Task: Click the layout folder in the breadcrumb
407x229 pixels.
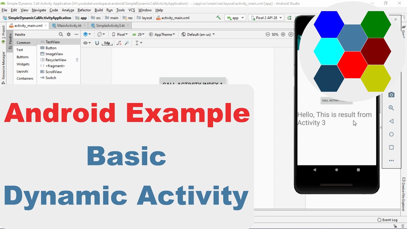Action: click(x=144, y=18)
